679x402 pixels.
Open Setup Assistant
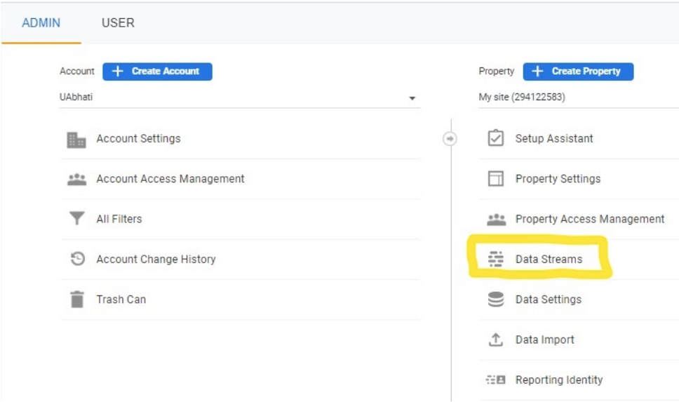point(554,139)
